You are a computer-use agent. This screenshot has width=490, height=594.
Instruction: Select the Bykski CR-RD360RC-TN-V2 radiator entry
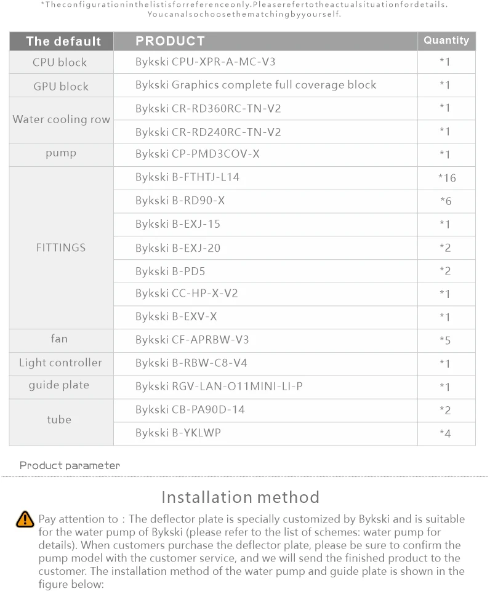(x=208, y=108)
